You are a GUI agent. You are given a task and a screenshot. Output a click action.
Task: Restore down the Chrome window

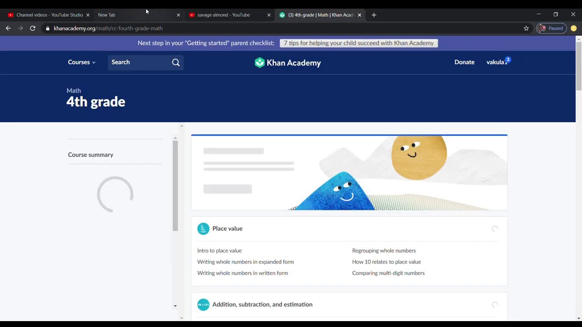(556, 15)
